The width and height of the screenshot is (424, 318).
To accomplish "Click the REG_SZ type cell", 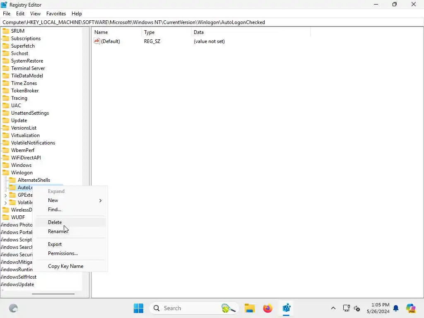I will (x=152, y=41).
